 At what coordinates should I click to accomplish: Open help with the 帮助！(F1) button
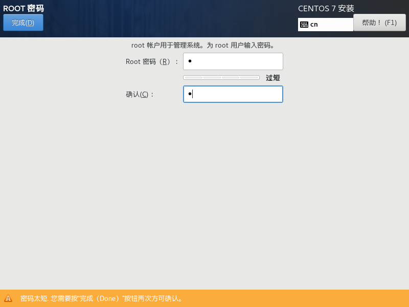(379, 23)
